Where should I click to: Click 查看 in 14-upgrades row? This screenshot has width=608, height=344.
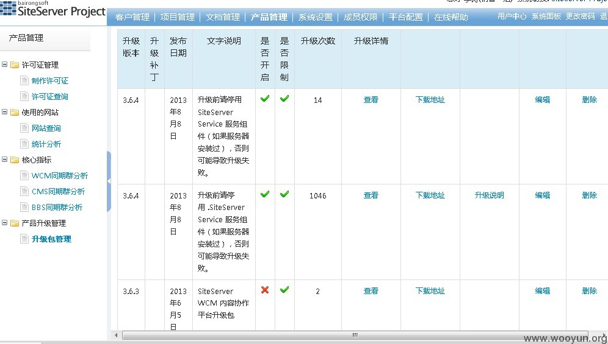pyautogui.click(x=371, y=99)
